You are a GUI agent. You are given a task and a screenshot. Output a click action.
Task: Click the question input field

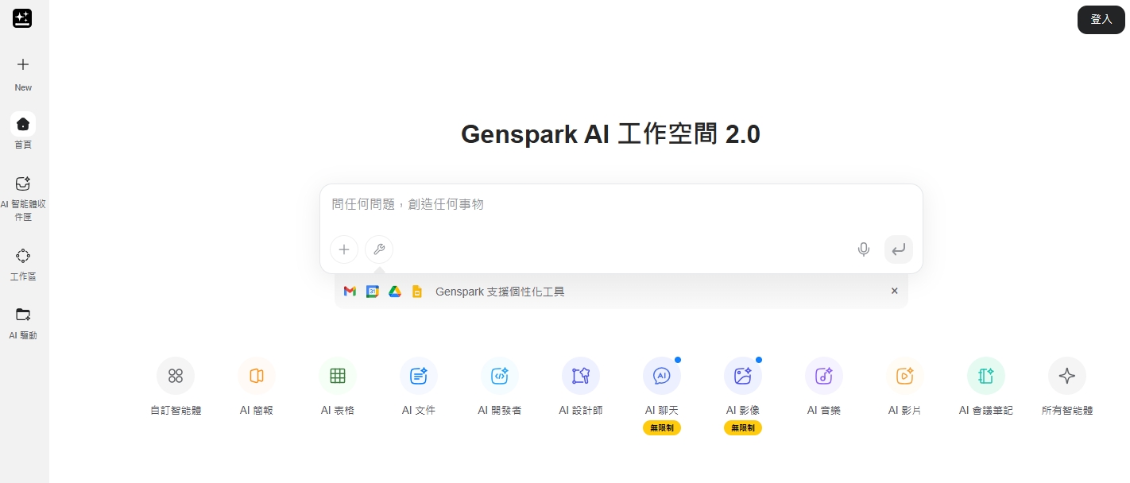[620, 204]
